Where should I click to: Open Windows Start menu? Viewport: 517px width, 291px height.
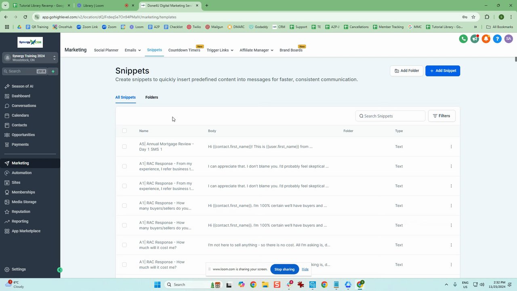point(157,285)
